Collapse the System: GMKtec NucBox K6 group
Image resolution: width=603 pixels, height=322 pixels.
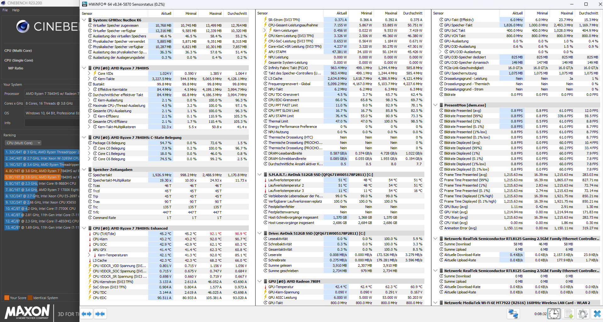(84, 20)
